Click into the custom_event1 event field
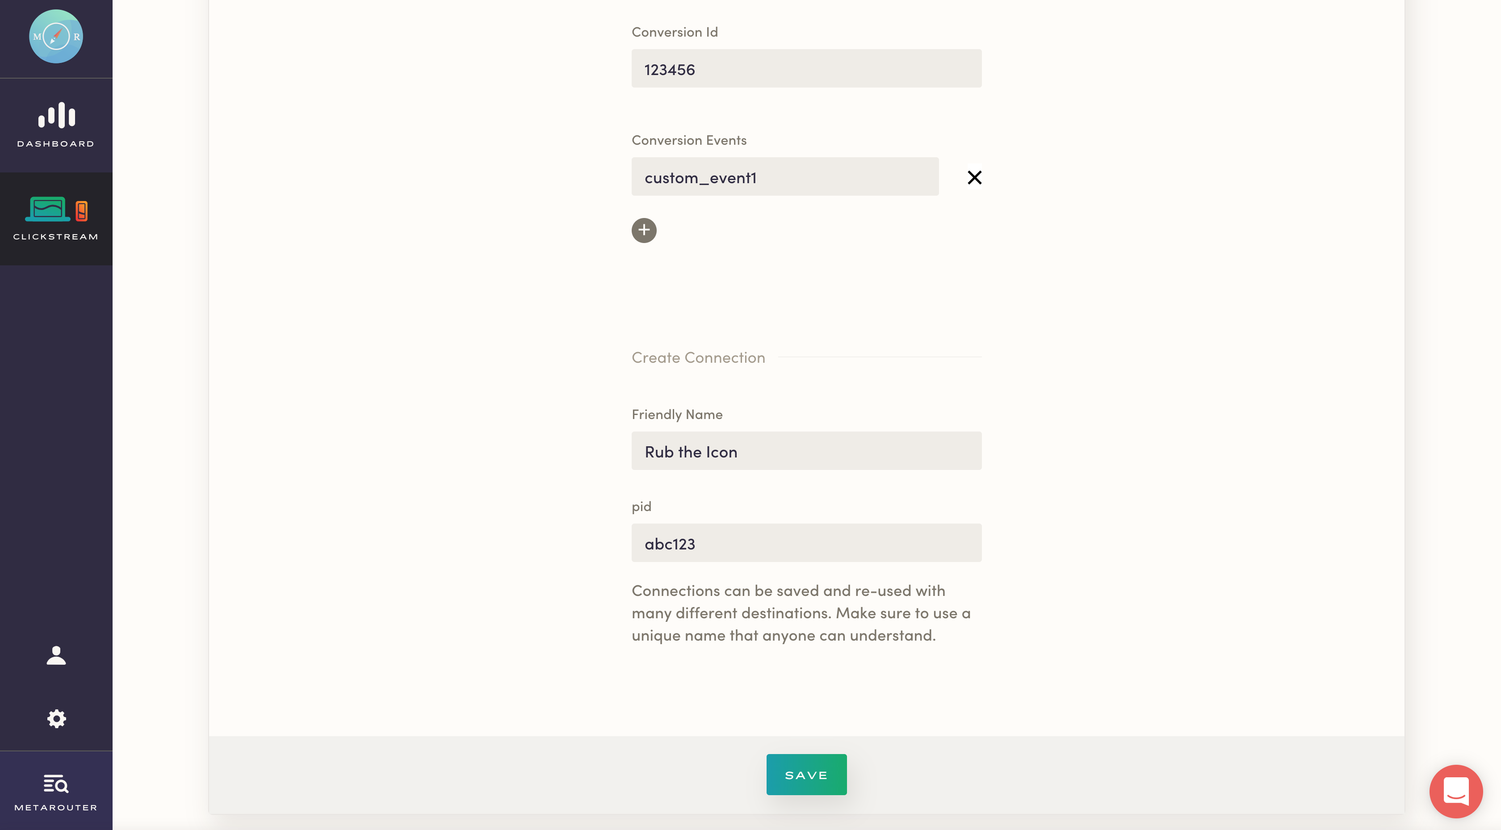The height and width of the screenshot is (830, 1501). pyautogui.click(x=784, y=176)
